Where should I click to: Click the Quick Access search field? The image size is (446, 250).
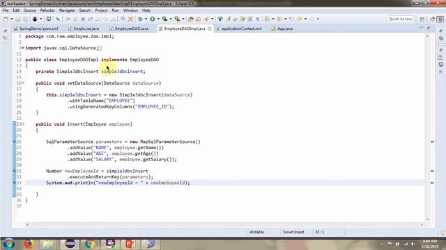(x=400, y=19)
